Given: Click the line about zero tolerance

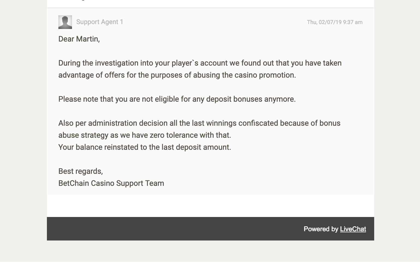Looking at the screenshot, I should pos(145,135).
